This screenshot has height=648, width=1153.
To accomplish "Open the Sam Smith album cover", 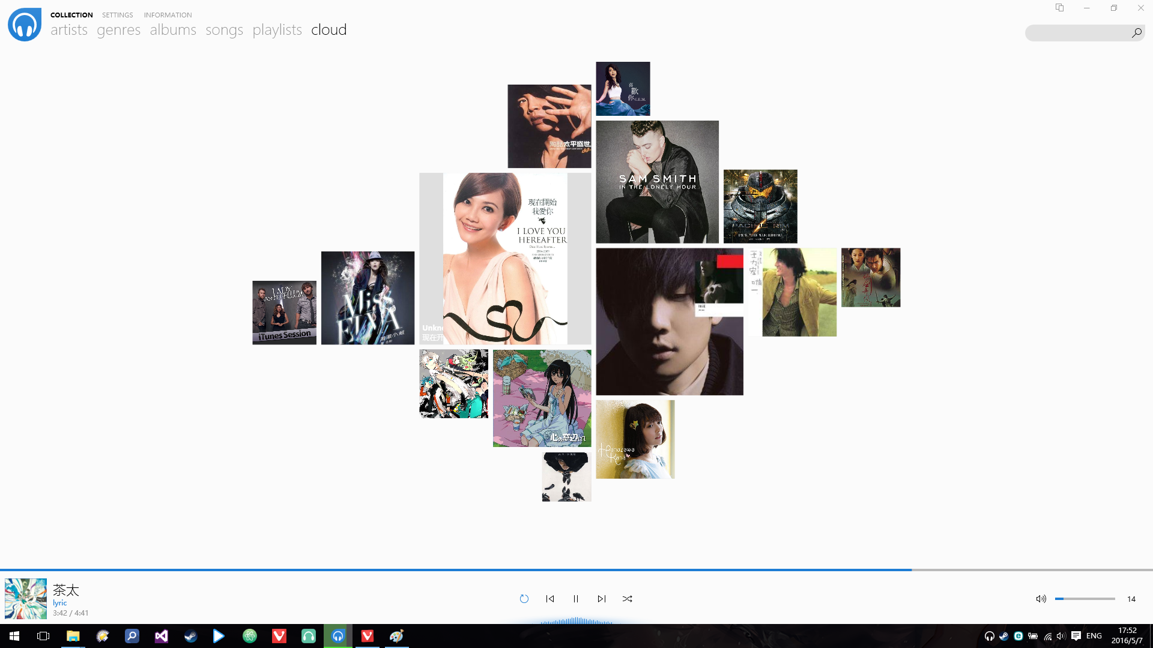I will (x=657, y=182).
